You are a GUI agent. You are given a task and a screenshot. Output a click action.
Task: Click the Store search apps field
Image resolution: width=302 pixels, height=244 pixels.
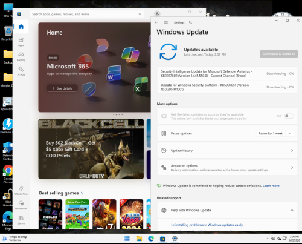pyautogui.click(x=87, y=14)
